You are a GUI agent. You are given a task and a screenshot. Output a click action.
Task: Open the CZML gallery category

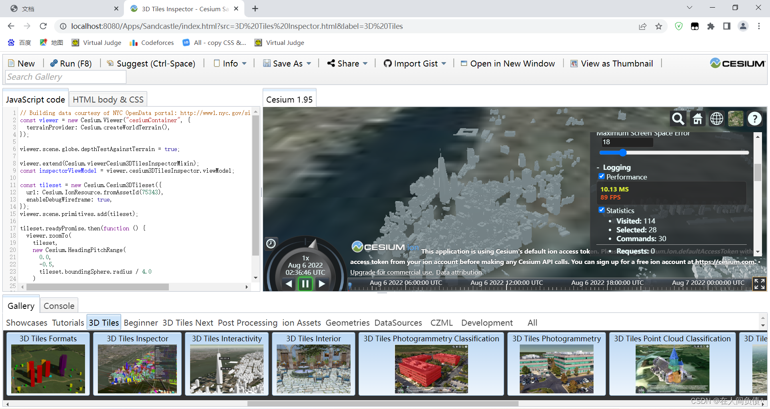click(x=442, y=322)
